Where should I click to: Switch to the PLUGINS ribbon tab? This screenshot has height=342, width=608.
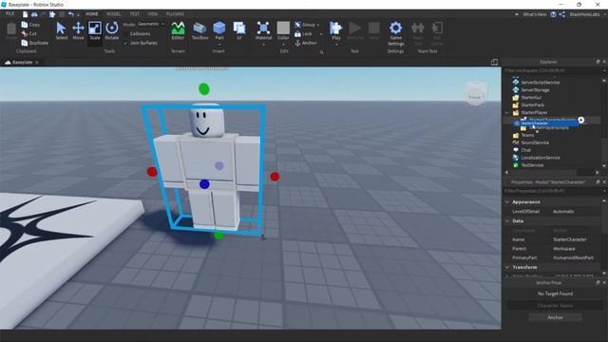click(175, 14)
